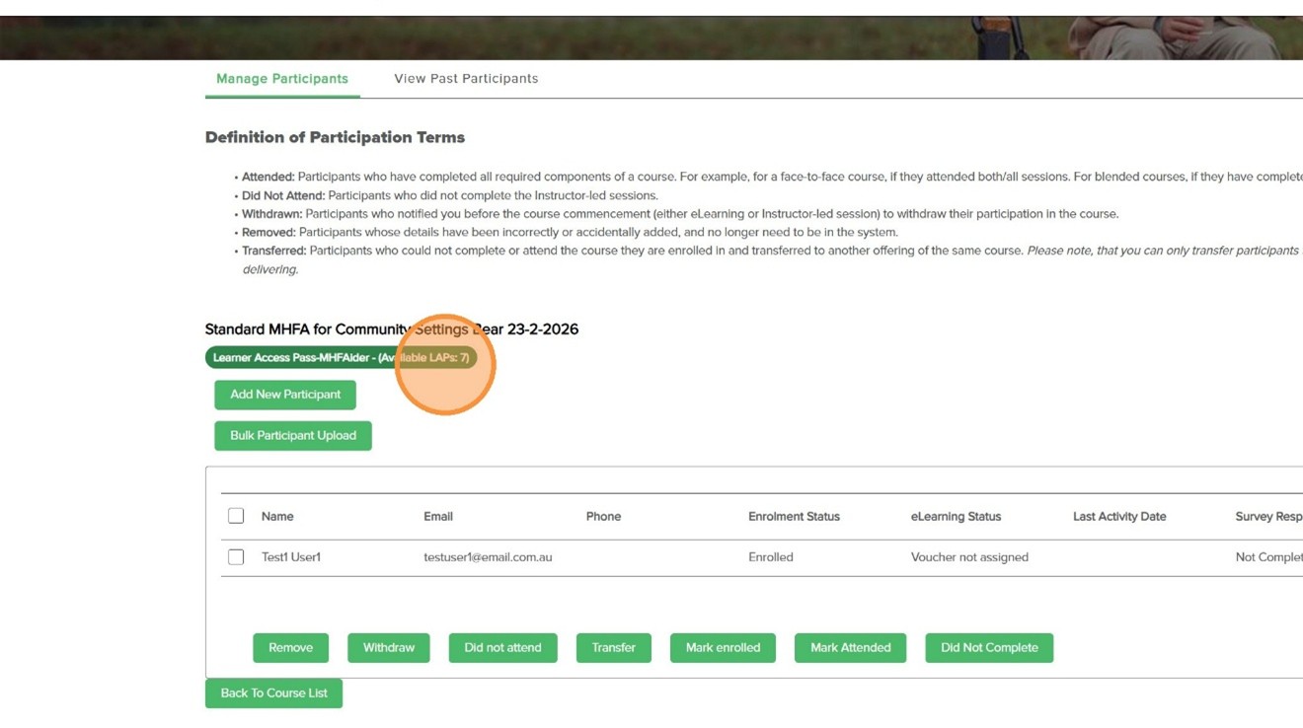1303x728 pixels.
Task: Tick the select-all checkbox in table header
Action: coord(236,516)
